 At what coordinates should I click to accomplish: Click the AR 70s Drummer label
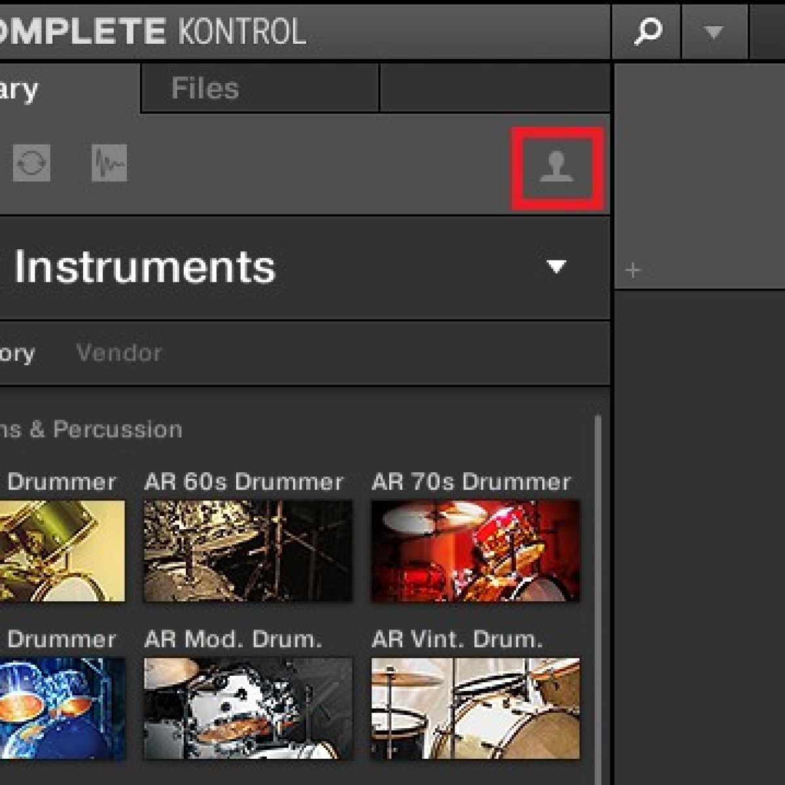[471, 482]
